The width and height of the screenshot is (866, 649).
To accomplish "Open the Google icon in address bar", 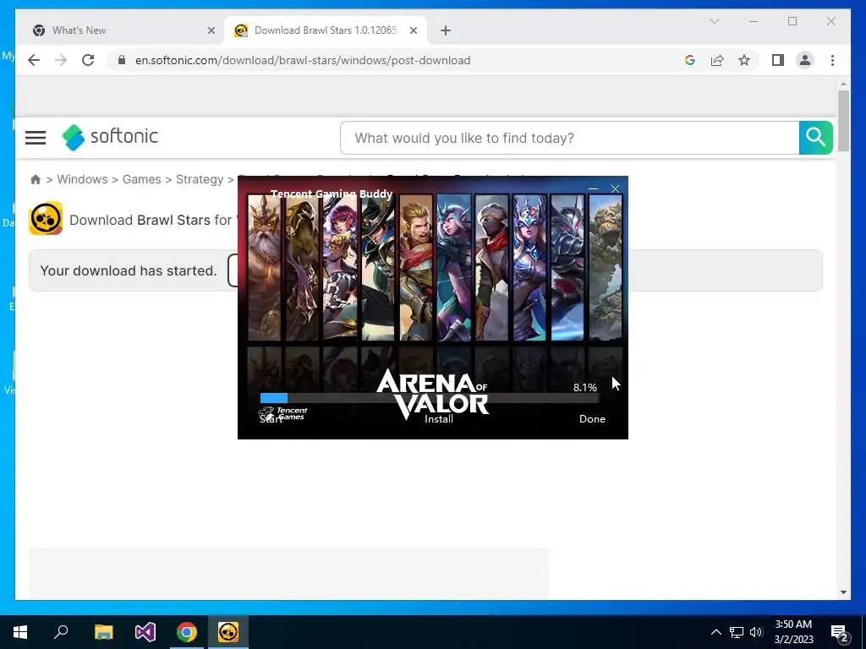I will pyautogui.click(x=690, y=60).
